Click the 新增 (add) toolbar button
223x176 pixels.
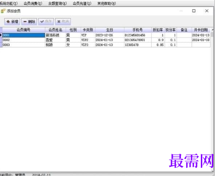tap(12, 22)
